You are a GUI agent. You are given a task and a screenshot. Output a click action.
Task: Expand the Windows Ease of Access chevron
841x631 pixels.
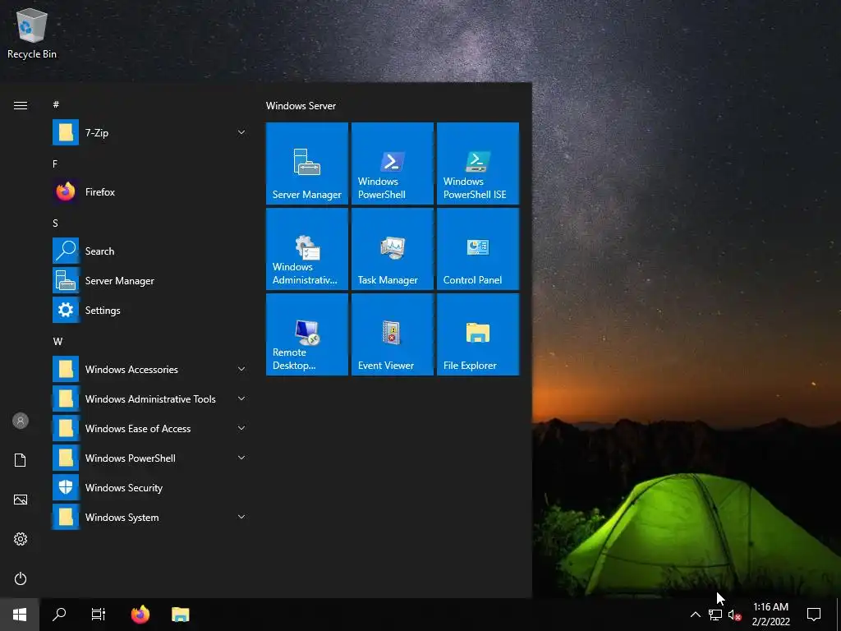[241, 428]
